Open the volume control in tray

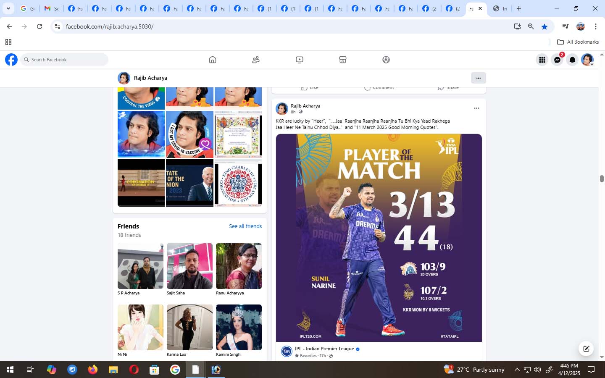pyautogui.click(x=537, y=370)
